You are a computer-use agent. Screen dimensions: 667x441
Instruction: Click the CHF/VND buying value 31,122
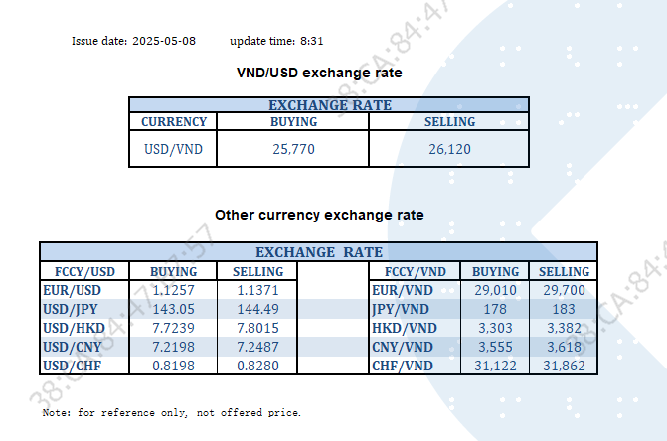(x=495, y=366)
